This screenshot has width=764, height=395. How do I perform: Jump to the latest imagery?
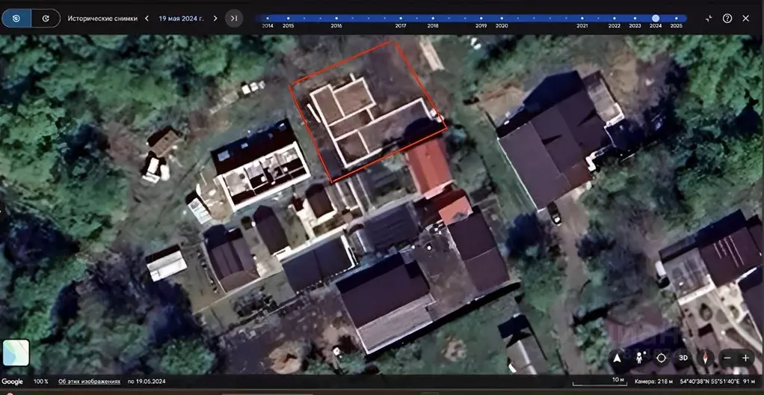click(234, 18)
